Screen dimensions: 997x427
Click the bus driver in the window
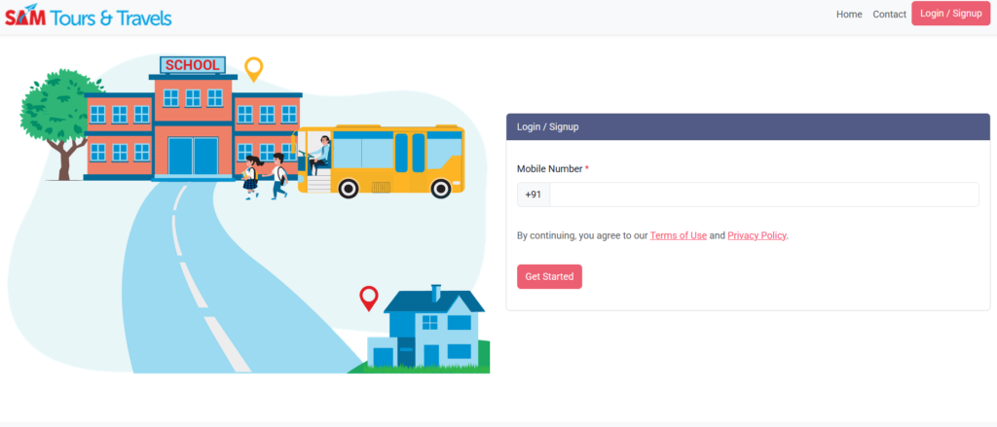[x=321, y=154]
